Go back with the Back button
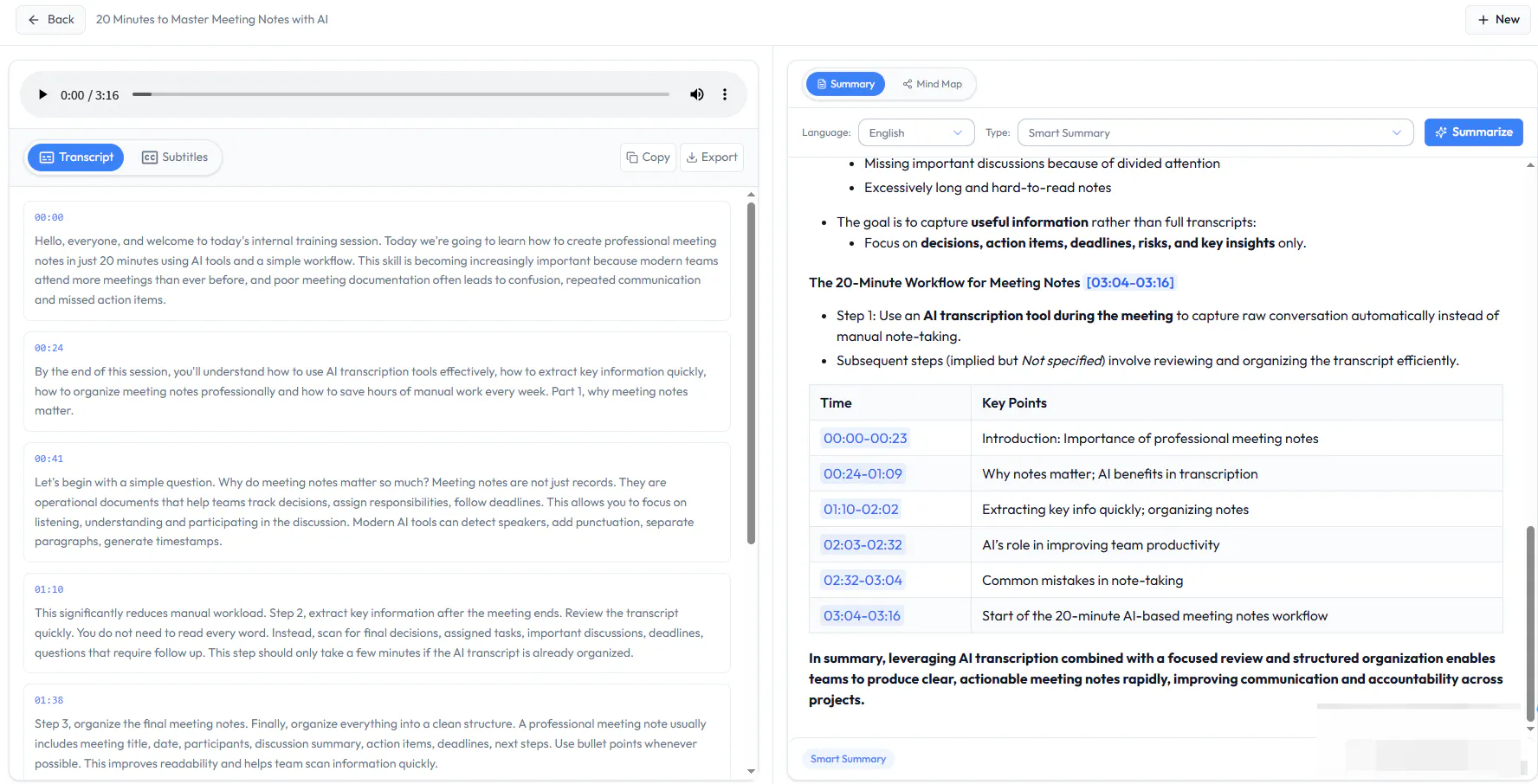Viewport: 1538px width, 784px height. pyautogui.click(x=50, y=19)
